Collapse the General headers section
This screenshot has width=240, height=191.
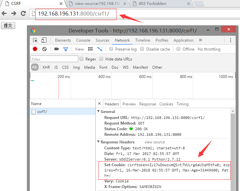click(x=98, y=112)
